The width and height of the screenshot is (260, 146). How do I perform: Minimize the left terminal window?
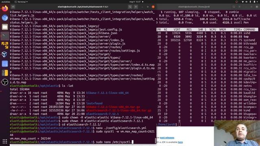tap(142, 7)
